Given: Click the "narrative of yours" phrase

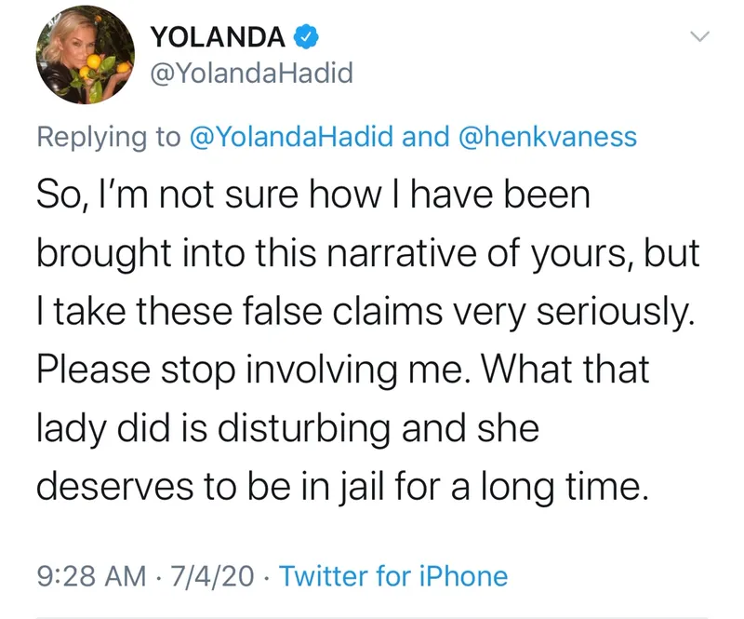Looking at the screenshot, I should point(477,253).
